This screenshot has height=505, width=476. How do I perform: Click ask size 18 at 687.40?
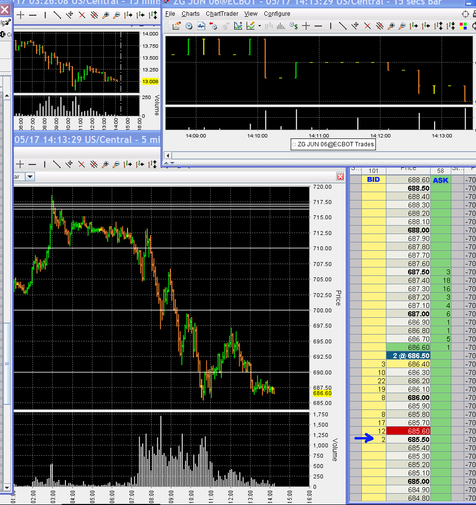441,280
